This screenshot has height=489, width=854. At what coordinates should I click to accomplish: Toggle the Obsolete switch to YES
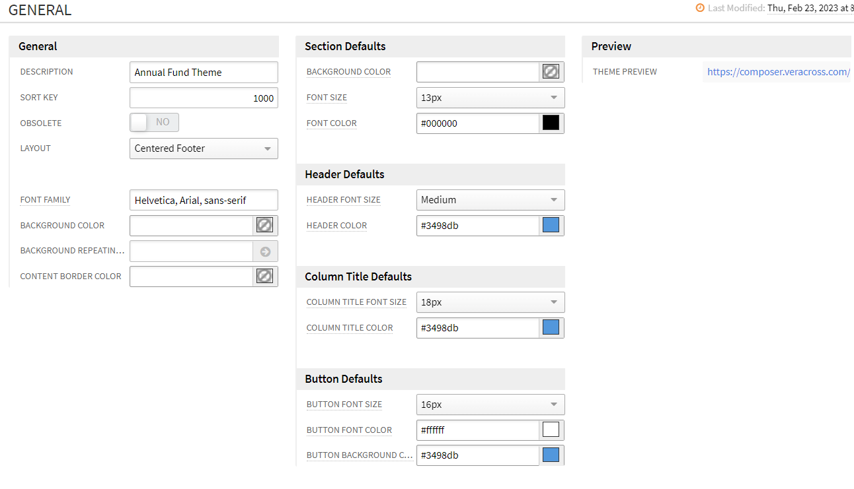tap(154, 123)
